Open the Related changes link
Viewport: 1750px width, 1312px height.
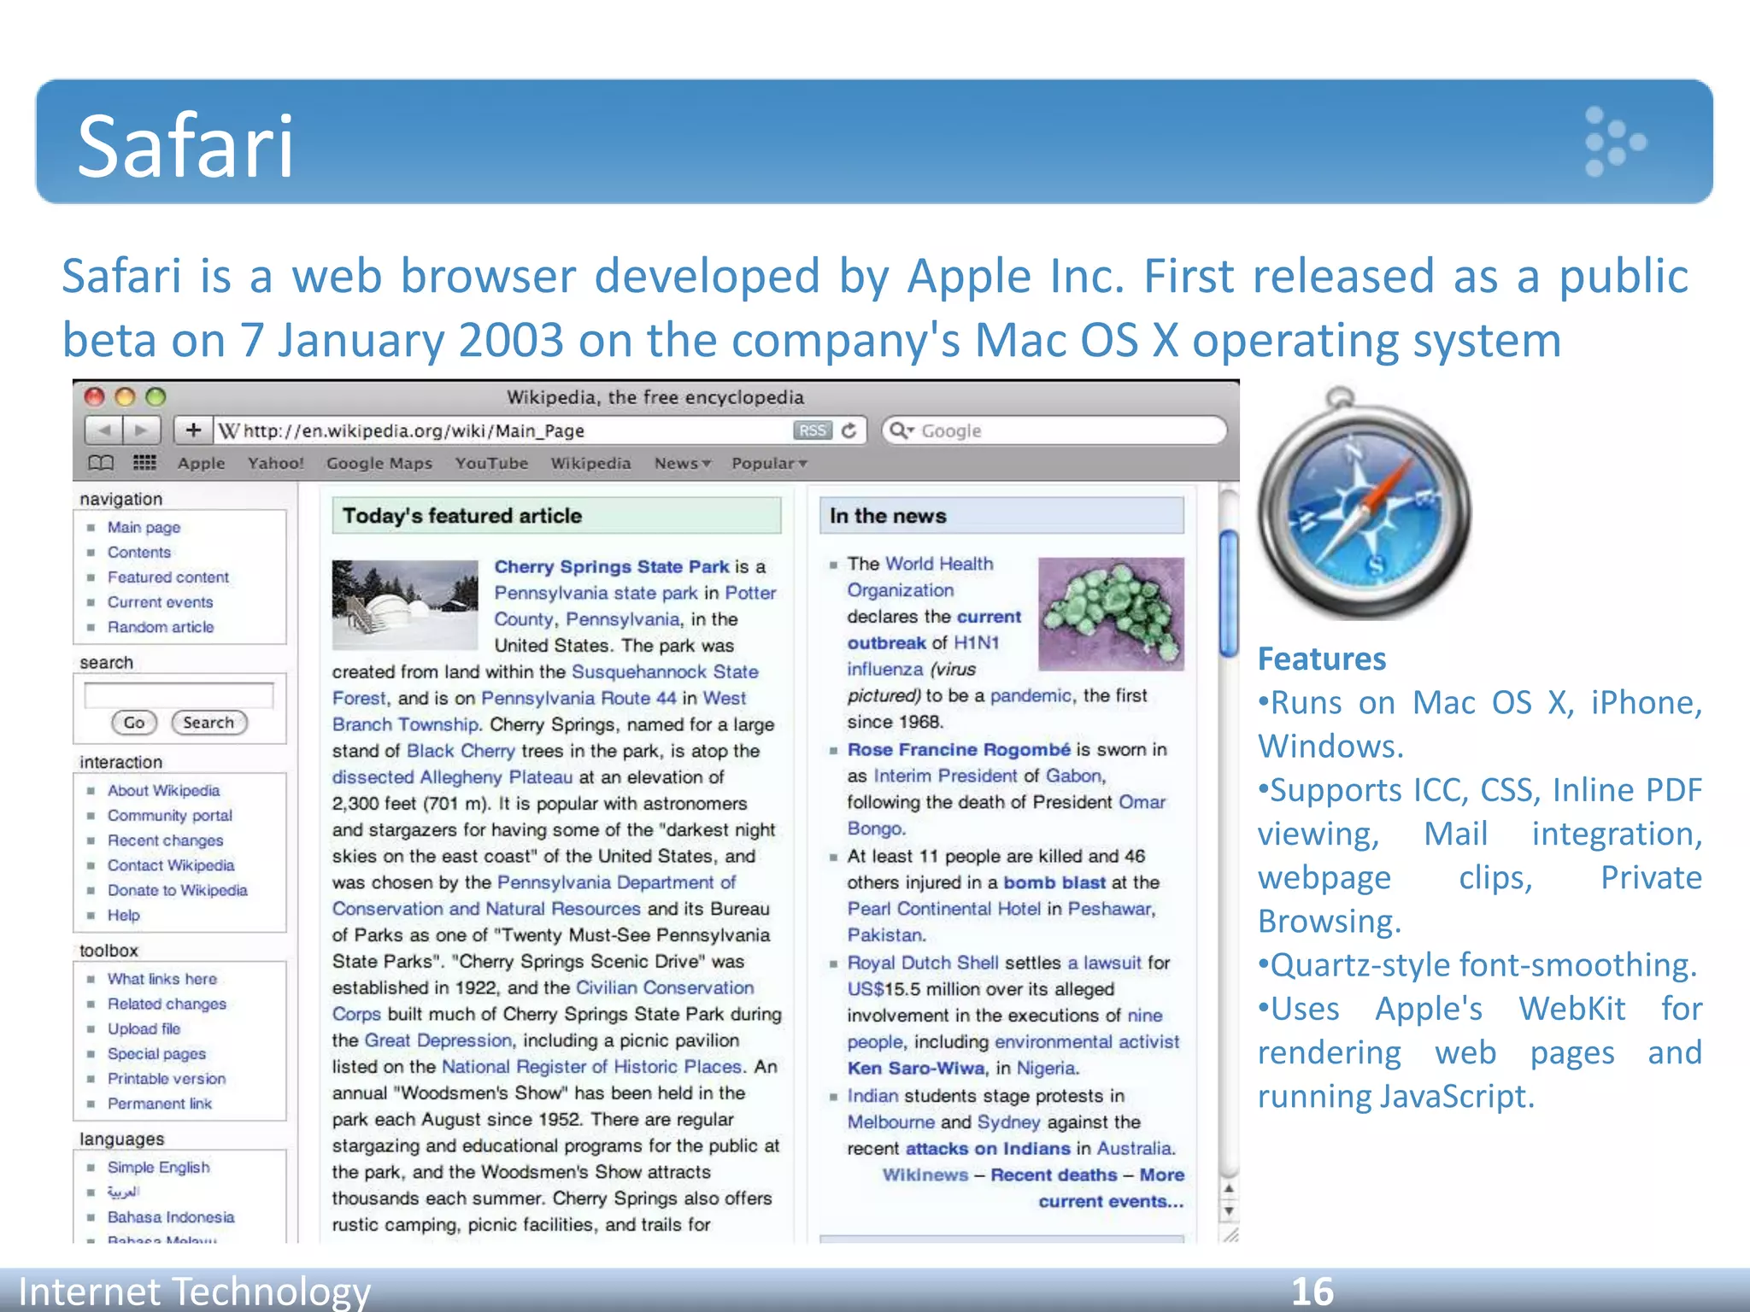click(167, 1003)
